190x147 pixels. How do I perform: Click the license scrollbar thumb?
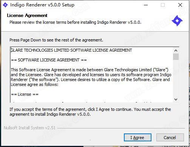(x=176, y=57)
